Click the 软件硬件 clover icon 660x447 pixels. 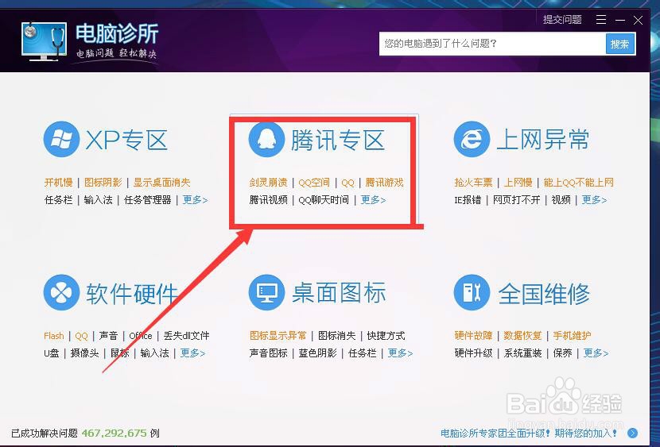pos(61,292)
